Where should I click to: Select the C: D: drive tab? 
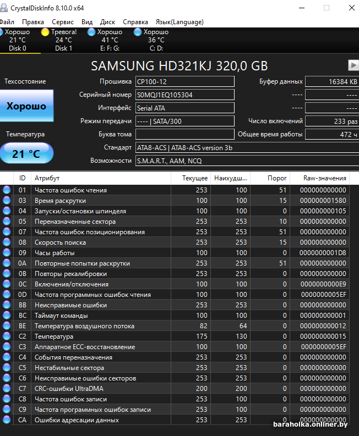click(x=156, y=40)
